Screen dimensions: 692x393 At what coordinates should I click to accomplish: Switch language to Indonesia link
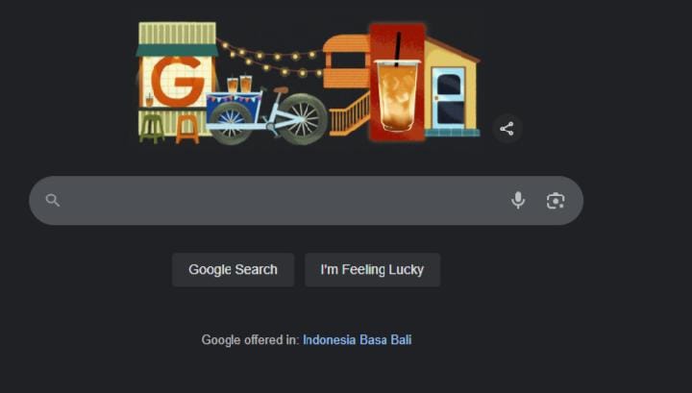click(x=330, y=339)
